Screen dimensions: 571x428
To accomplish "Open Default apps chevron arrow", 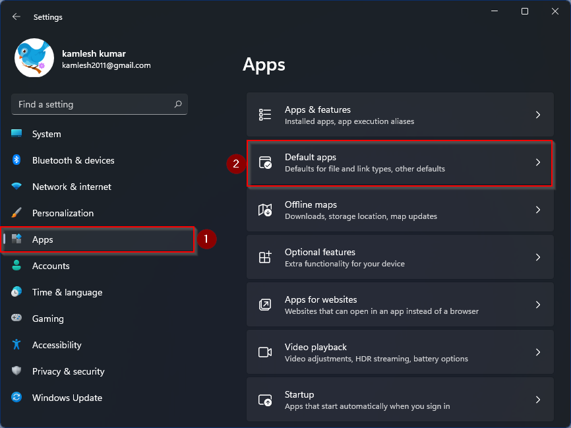I will coord(538,162).
